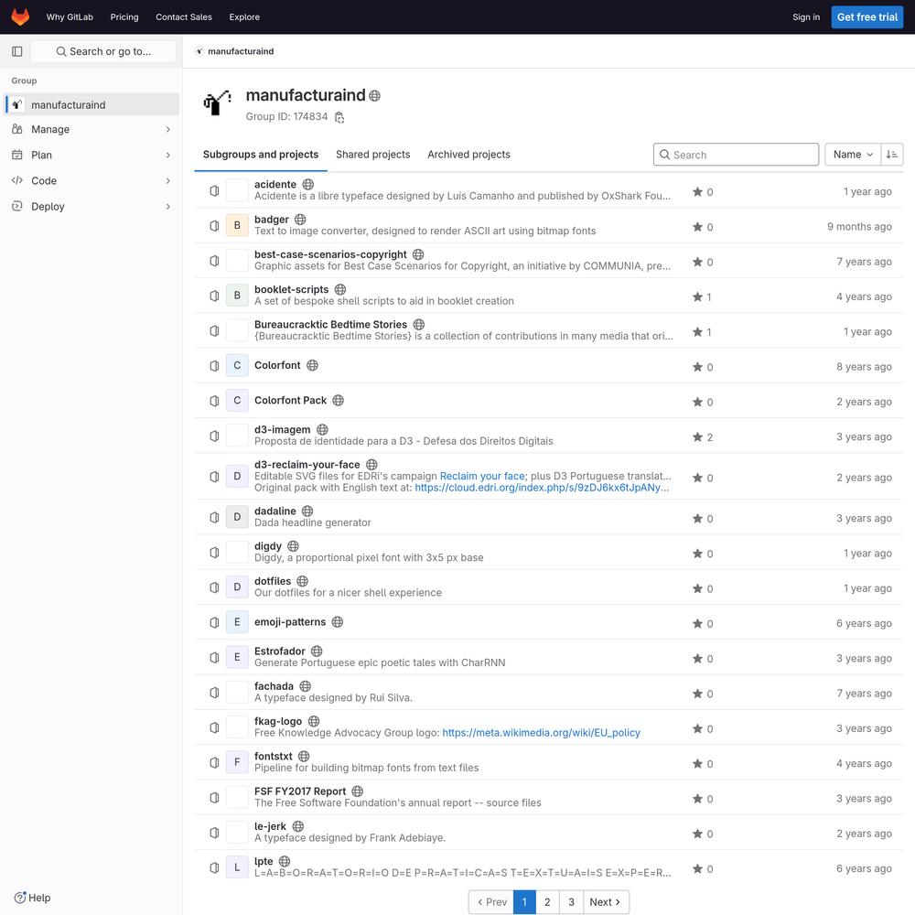Click the E avatar for Estrofador
Image resolution: width=915 pixels, height=915 pixels.
pos(237,657)
